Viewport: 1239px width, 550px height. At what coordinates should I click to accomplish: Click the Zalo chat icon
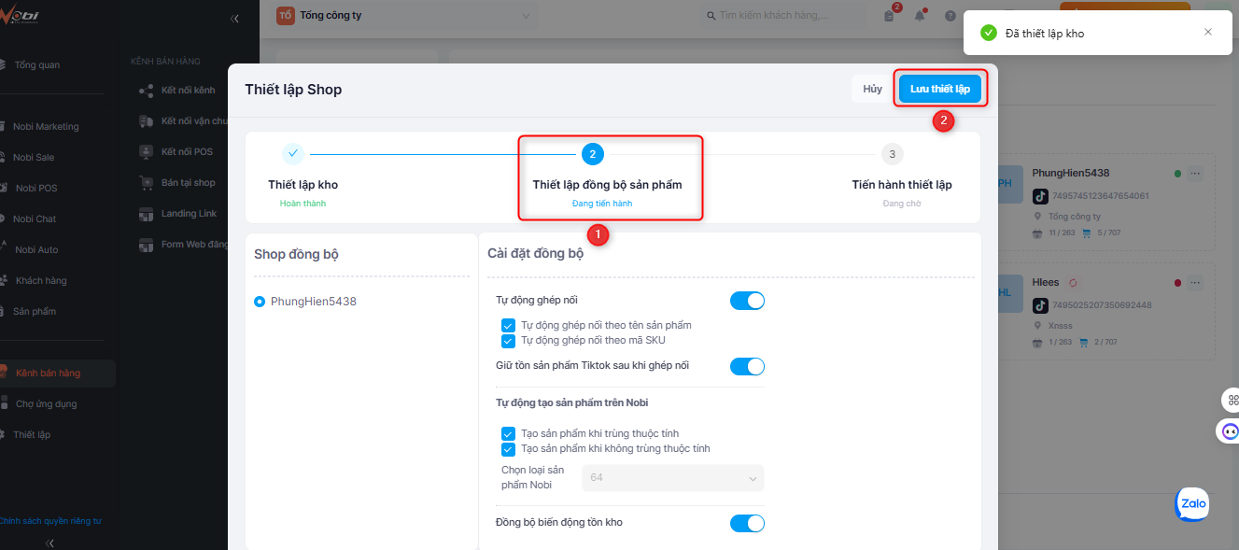tap(1192, 504)
